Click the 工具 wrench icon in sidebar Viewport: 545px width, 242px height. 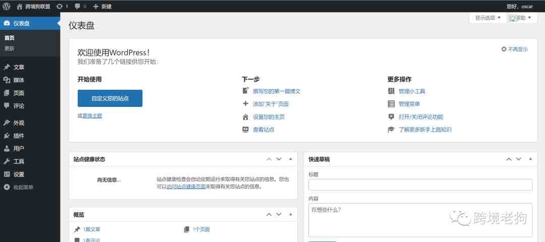[7, 161]
